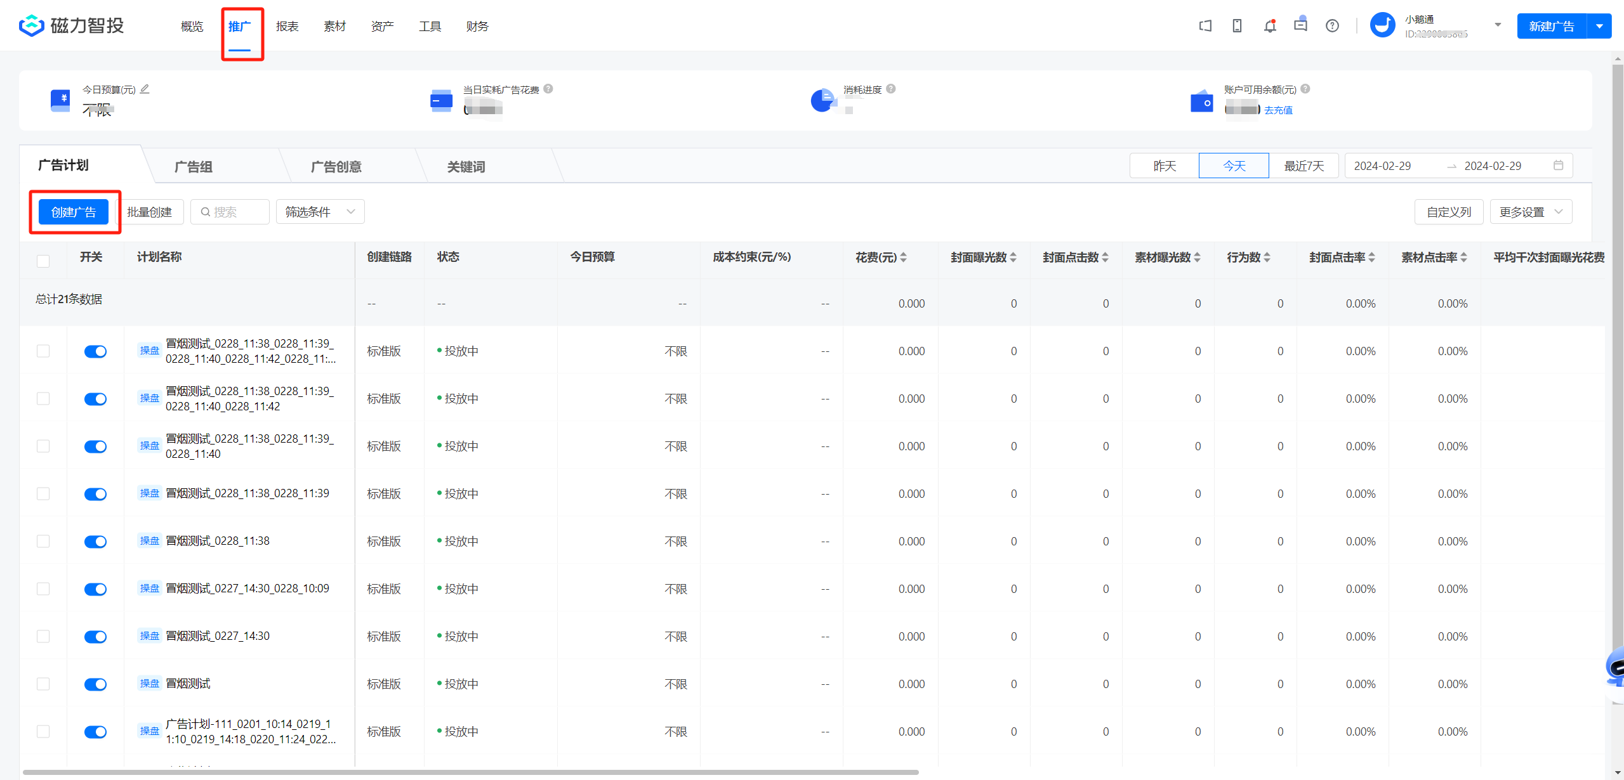
Task: Open the account dropdown arrow beside 小鹅通
Action: pyautogui.click(x=1498, y=25)
